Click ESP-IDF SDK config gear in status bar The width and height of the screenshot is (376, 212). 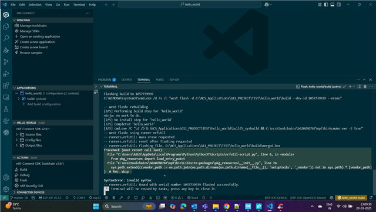tap(106, 198)
